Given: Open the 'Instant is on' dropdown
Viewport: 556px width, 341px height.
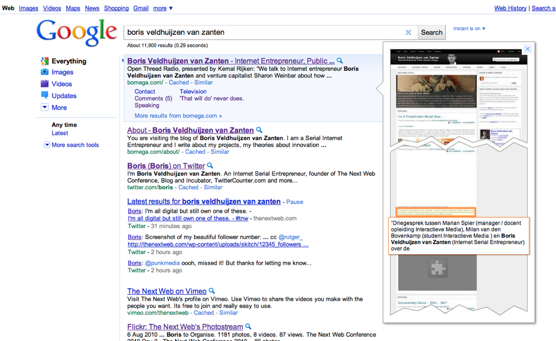Looking at the screenshot, I should (469, 28).
